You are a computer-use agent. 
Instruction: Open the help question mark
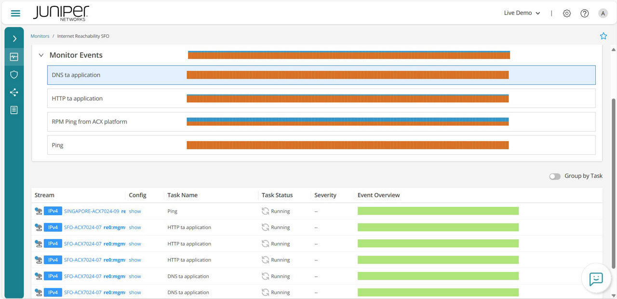pos(585,13)
